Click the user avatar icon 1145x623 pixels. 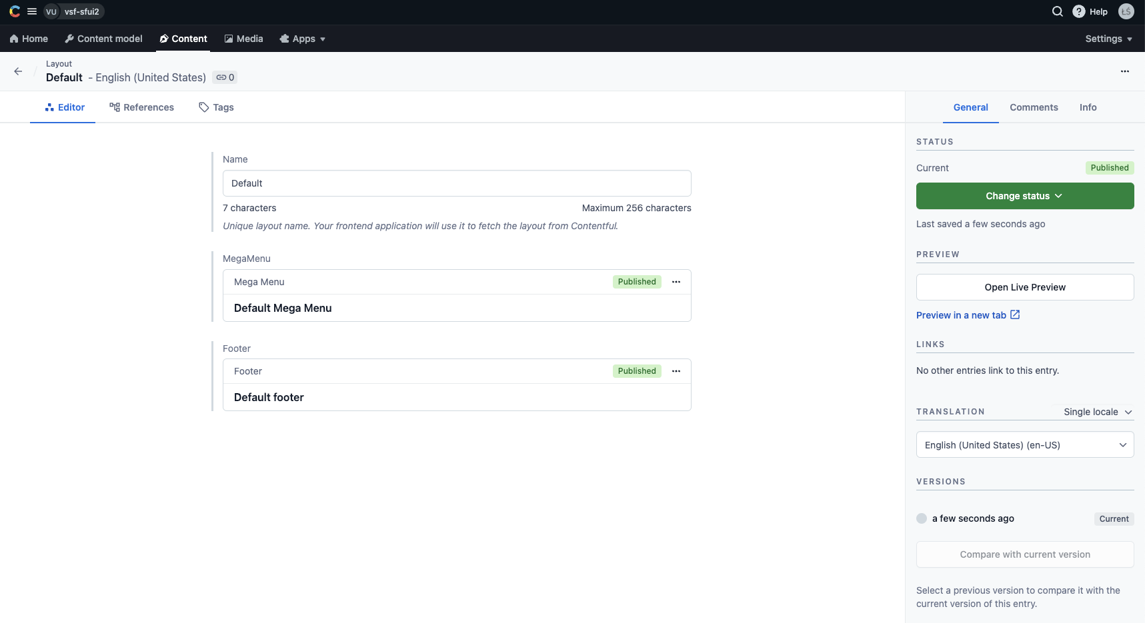tap(1126, 11)
